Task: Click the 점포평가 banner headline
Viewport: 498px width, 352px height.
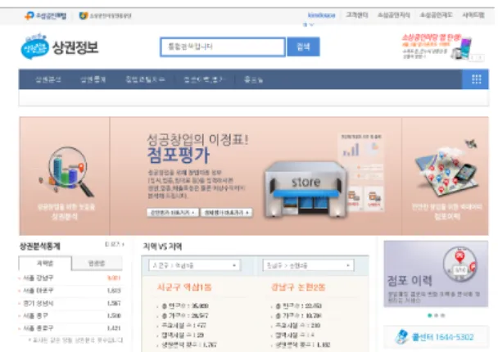Action: coord(179,156)
